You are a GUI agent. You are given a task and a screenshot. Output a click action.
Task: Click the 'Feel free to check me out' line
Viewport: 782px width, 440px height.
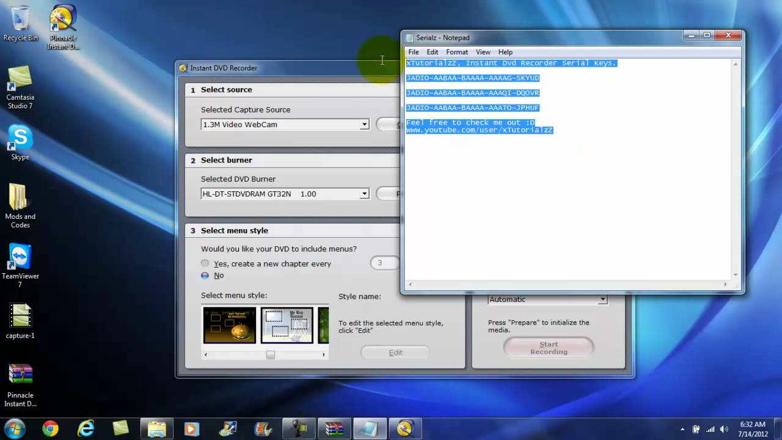click(470, 123)
